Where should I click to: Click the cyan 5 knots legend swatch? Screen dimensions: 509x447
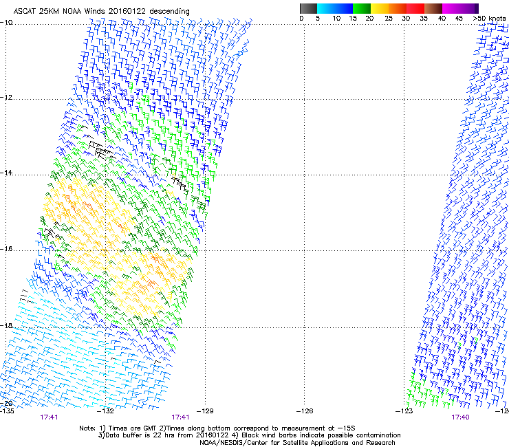pyautogui.click(x=326, y=8)
